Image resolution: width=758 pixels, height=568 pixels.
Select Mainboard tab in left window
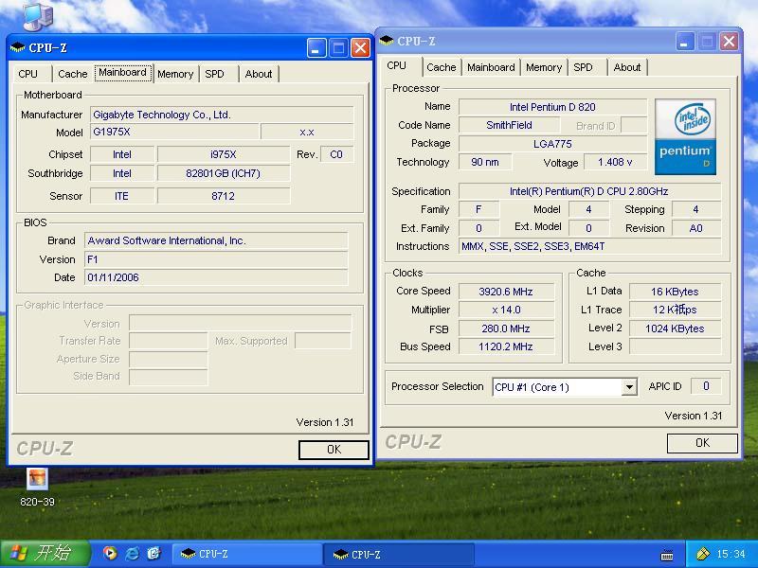click(123, 73)
